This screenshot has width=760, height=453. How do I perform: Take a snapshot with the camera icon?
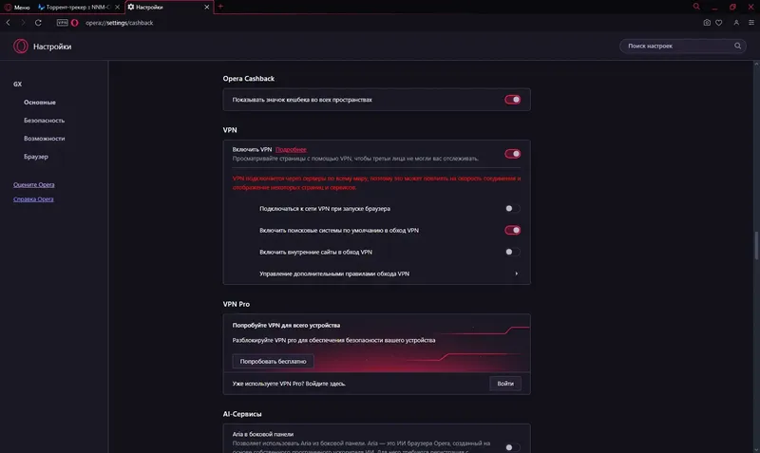[707, 22]
